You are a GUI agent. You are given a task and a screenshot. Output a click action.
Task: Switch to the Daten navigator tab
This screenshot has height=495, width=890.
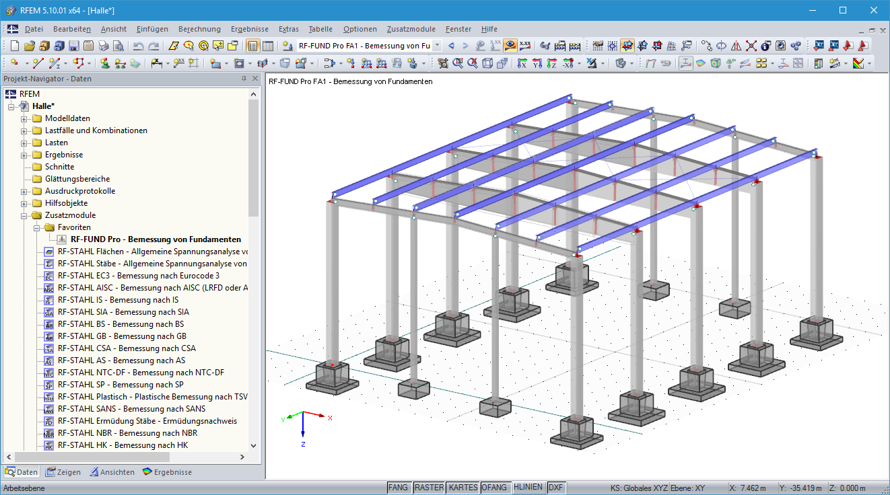point(22,472)
